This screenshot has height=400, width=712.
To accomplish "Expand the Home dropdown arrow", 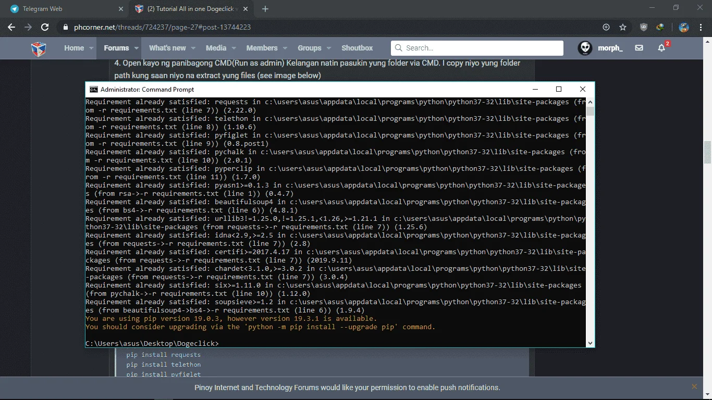I will coord(91,48).
